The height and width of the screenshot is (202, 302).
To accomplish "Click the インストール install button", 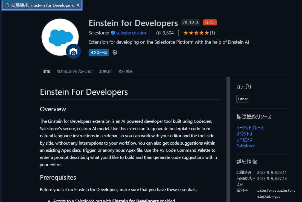I will (x=99, y=52).
